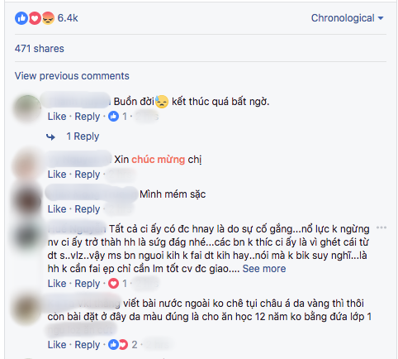The image size is (398, 359).
Task: Click the Angry face reaction icon at top
Action: 48,18
